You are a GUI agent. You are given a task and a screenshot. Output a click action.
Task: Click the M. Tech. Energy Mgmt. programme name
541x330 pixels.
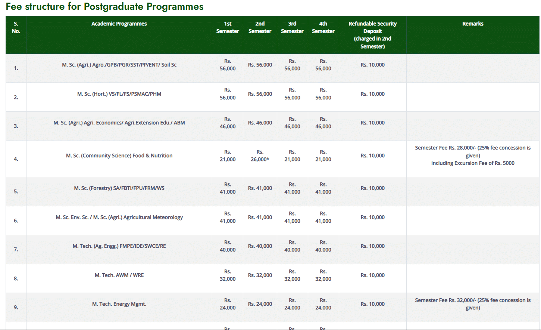[119, 304]
